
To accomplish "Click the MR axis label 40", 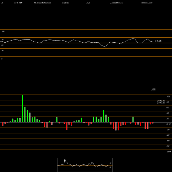I will point(168,113).
